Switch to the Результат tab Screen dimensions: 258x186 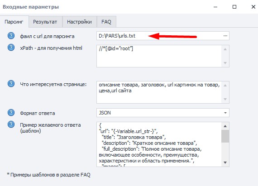[45, 22]
